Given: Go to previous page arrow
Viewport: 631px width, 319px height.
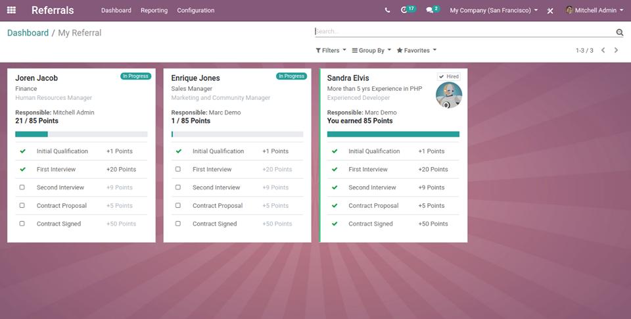Looking at the screenshot, I should 603,51.
